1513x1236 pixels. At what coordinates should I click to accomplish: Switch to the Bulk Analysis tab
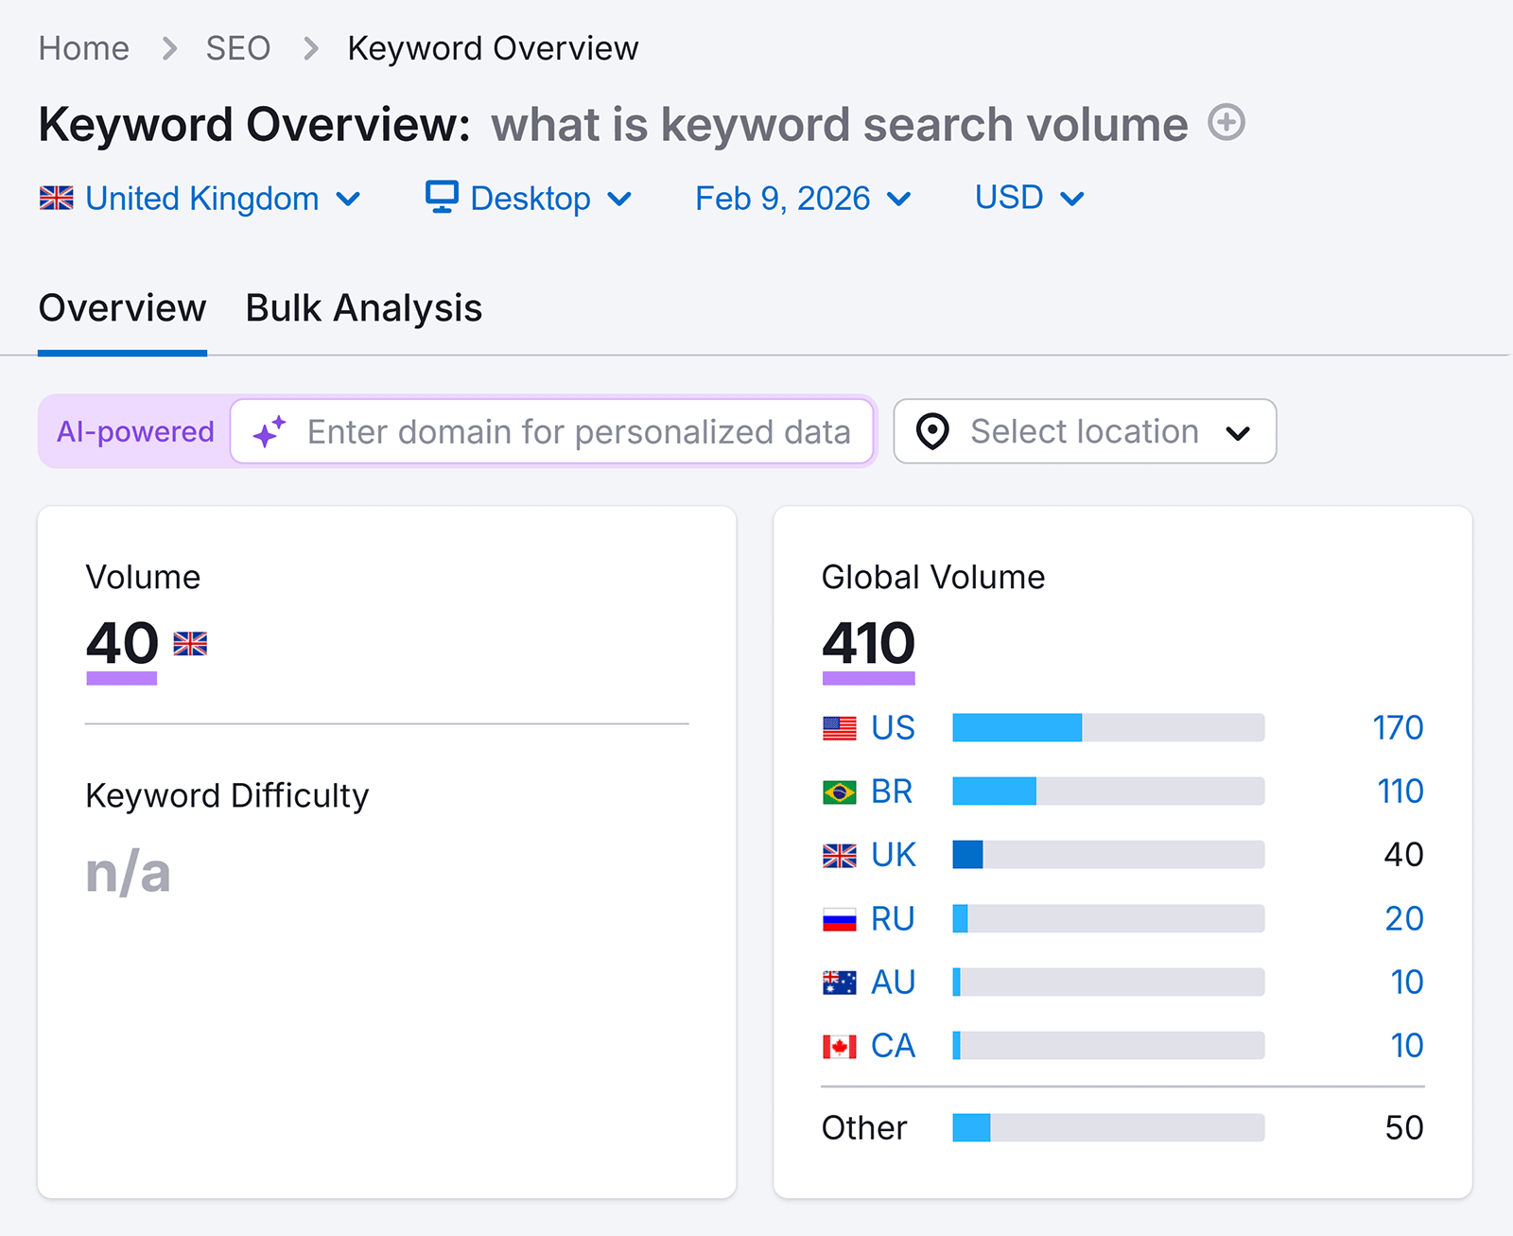click(x=362, y=307)
